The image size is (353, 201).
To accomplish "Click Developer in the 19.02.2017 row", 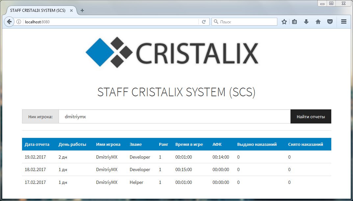I will click(140, 157).
